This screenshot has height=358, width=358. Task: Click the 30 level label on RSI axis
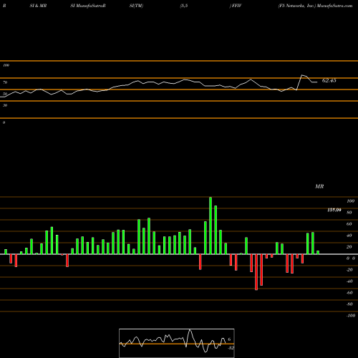point(5,105)
